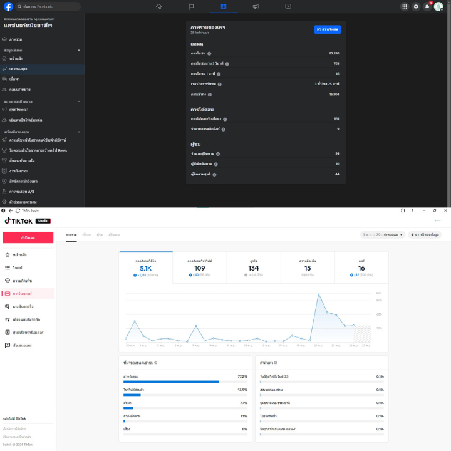Click info icon in the 1-minute views row
This screenshot has height=451, width=451.
coord(219,74)
